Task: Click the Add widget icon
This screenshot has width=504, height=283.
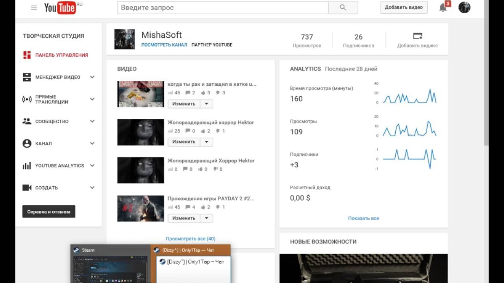Action: coord(417,36)
